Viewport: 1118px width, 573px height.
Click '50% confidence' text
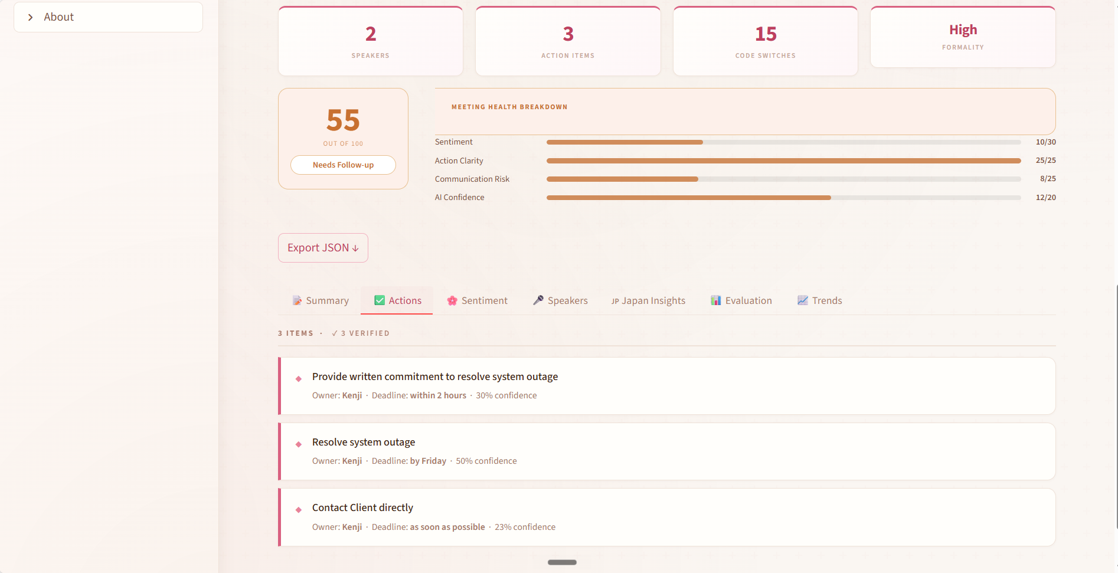point(486,461)
